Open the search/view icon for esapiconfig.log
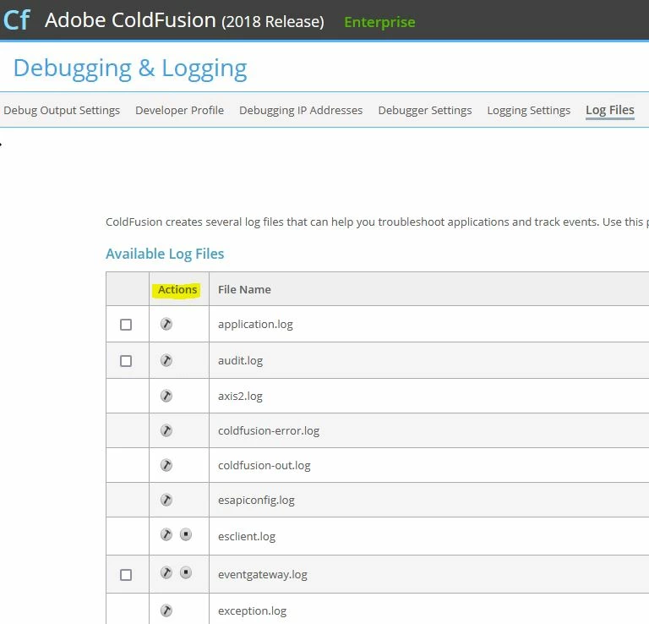Image resolution: width=649 pixels, height=624 pixels. [166, 500]
